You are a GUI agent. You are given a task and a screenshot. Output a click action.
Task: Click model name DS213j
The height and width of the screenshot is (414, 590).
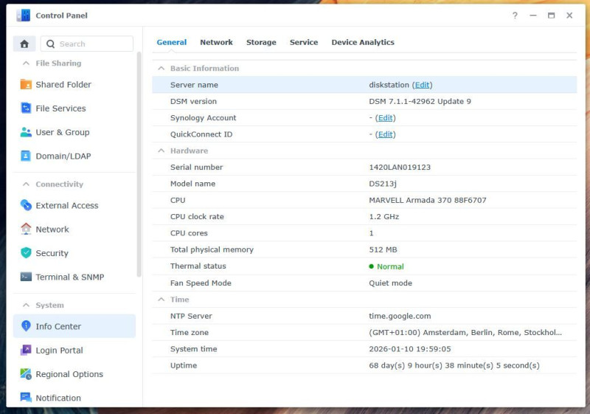coord(383,184)
